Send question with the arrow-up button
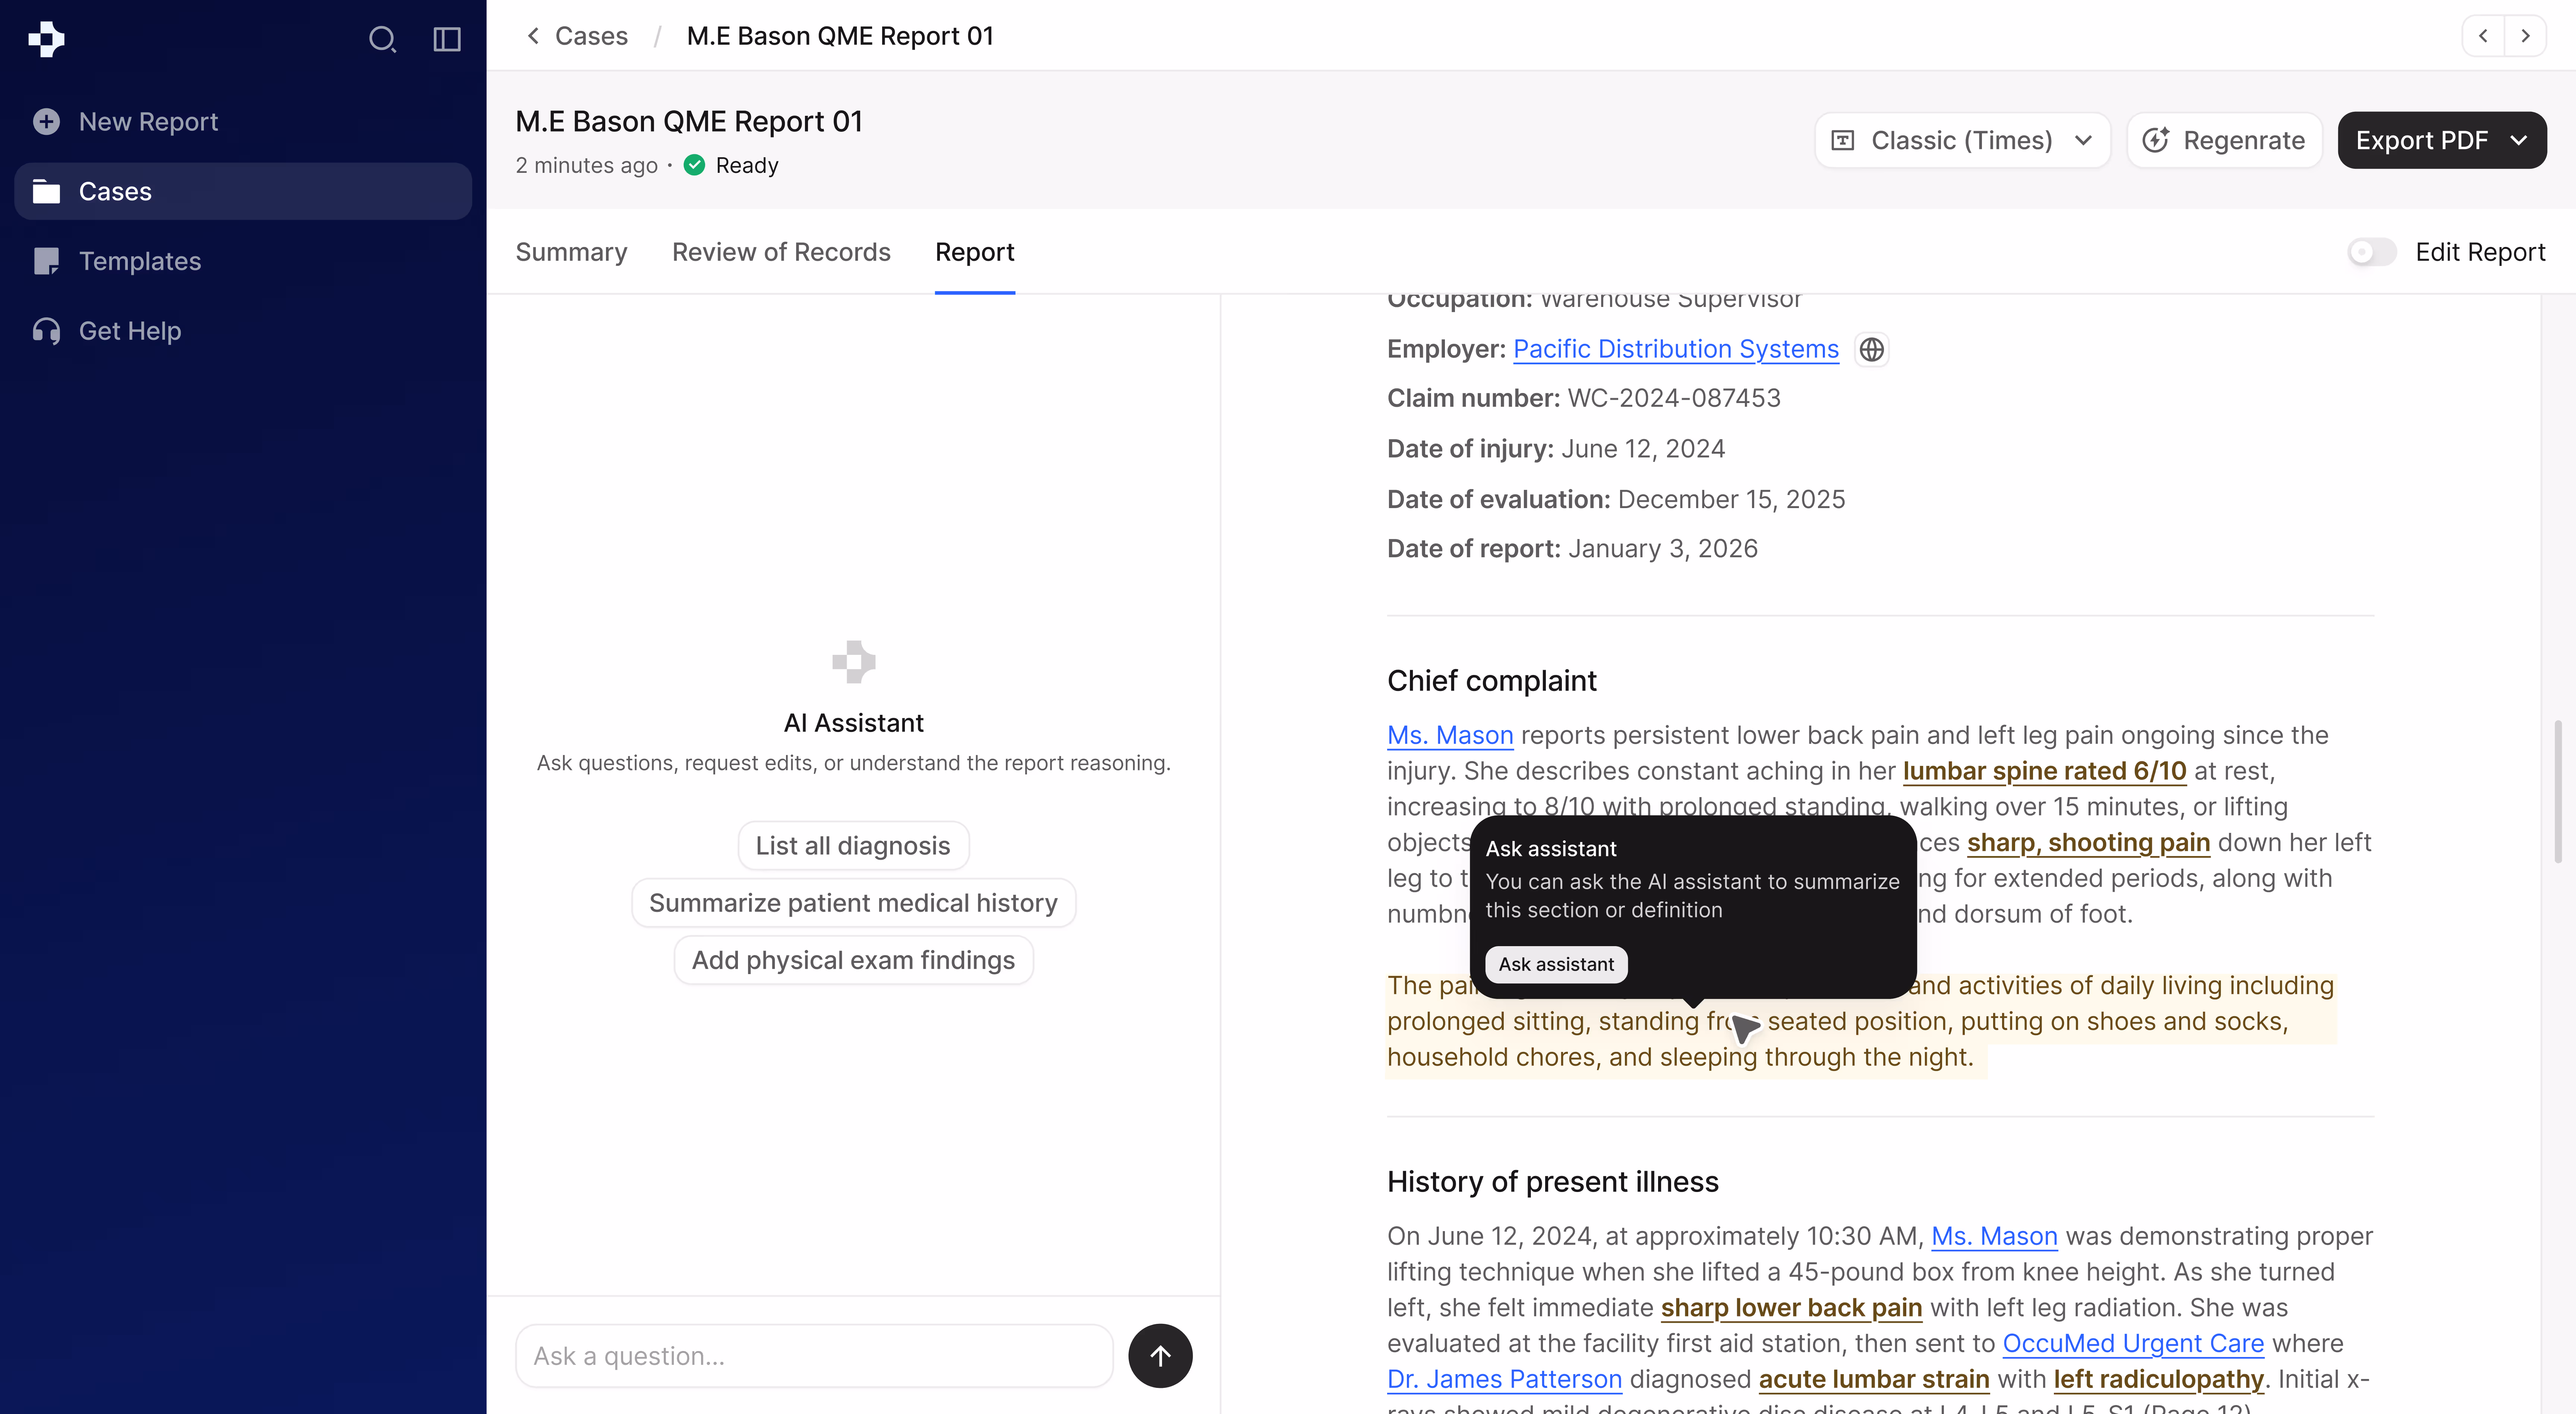Viewport: 2576px width, 1414px height. coord(1160,1356)
